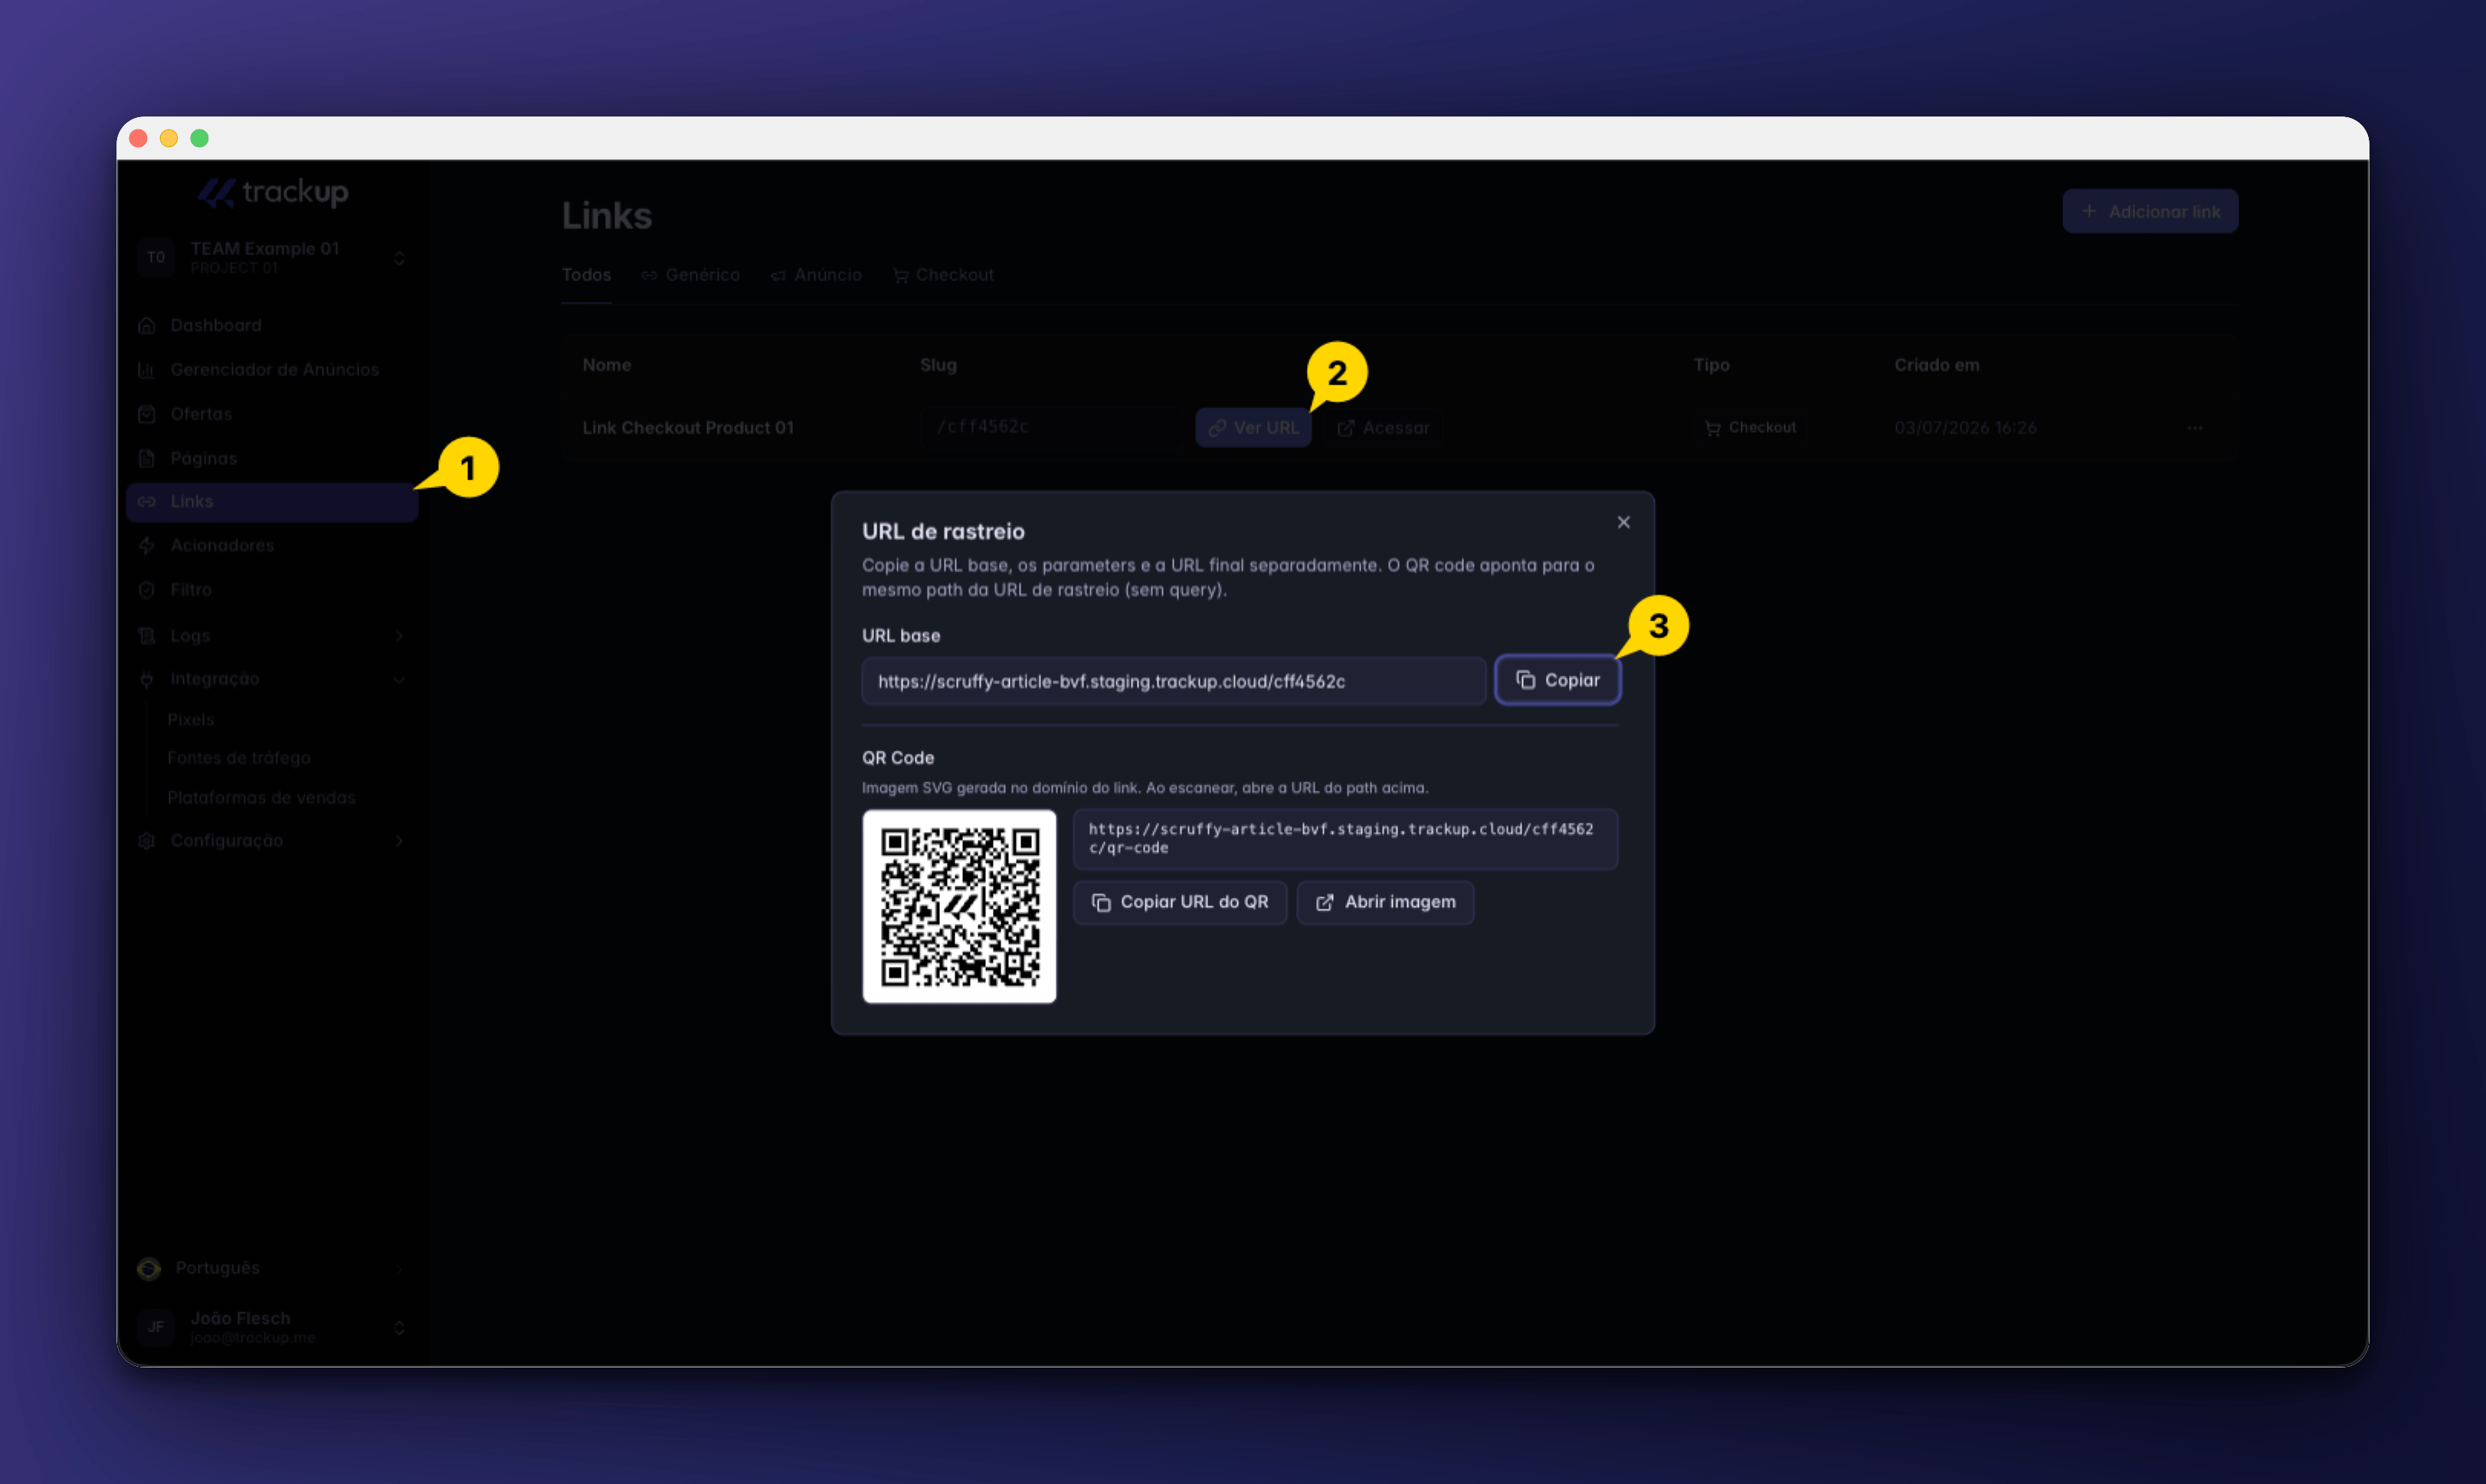Switch to the Genérico tab
Viewport: 2486px width, 1484px height.
coord(691,275)
